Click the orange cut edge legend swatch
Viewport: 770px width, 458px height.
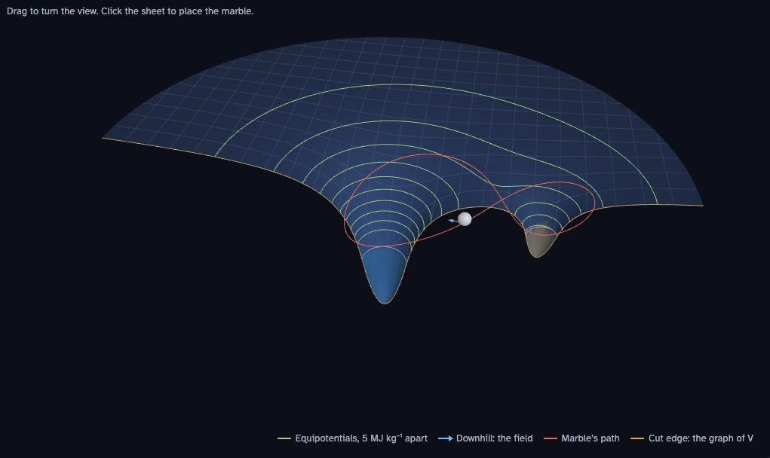pyautogui.click(x=637, y=438)
